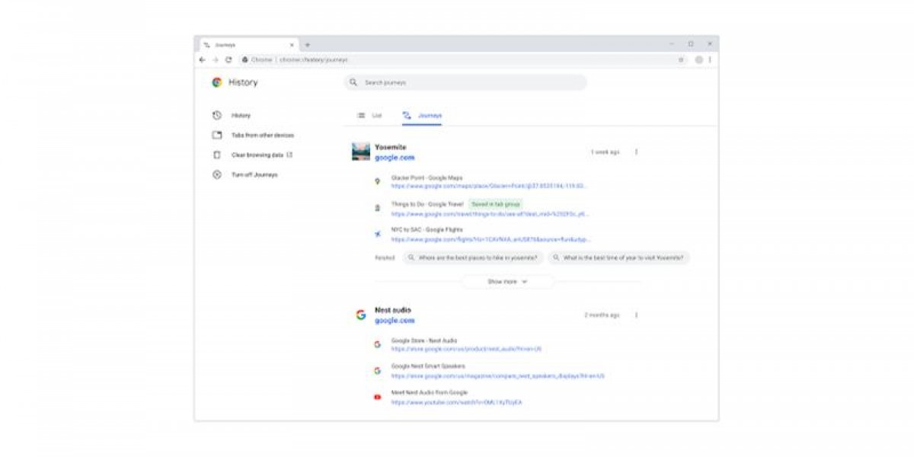This screenshot has width=914, height=457.
Task: Expand the Yosemite journey with Show more
Action: coord(508,281)
